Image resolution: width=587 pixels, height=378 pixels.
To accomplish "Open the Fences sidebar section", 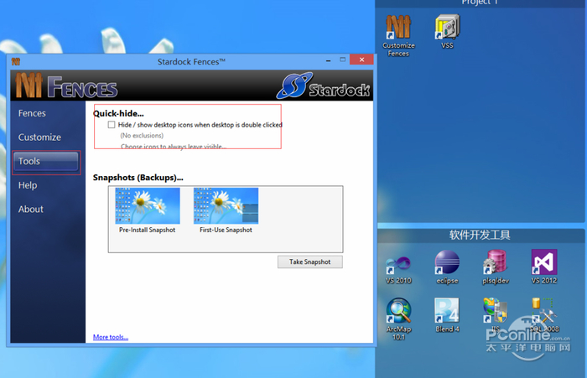I will pos(32,113).
